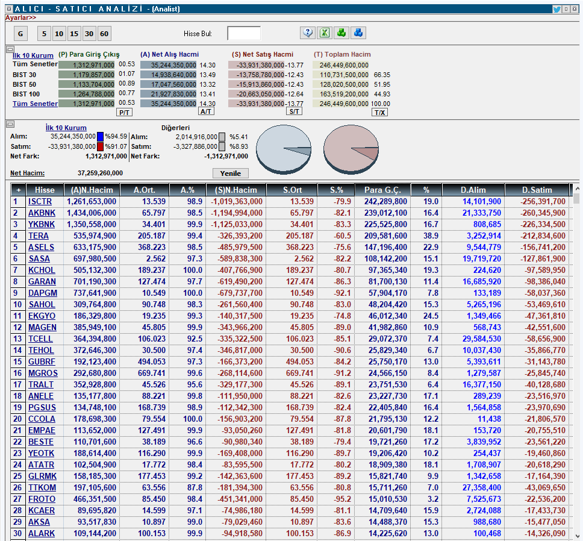Open the ISCTR stock link
Screen dimensions: 583x541
click(x=40, y=202)
